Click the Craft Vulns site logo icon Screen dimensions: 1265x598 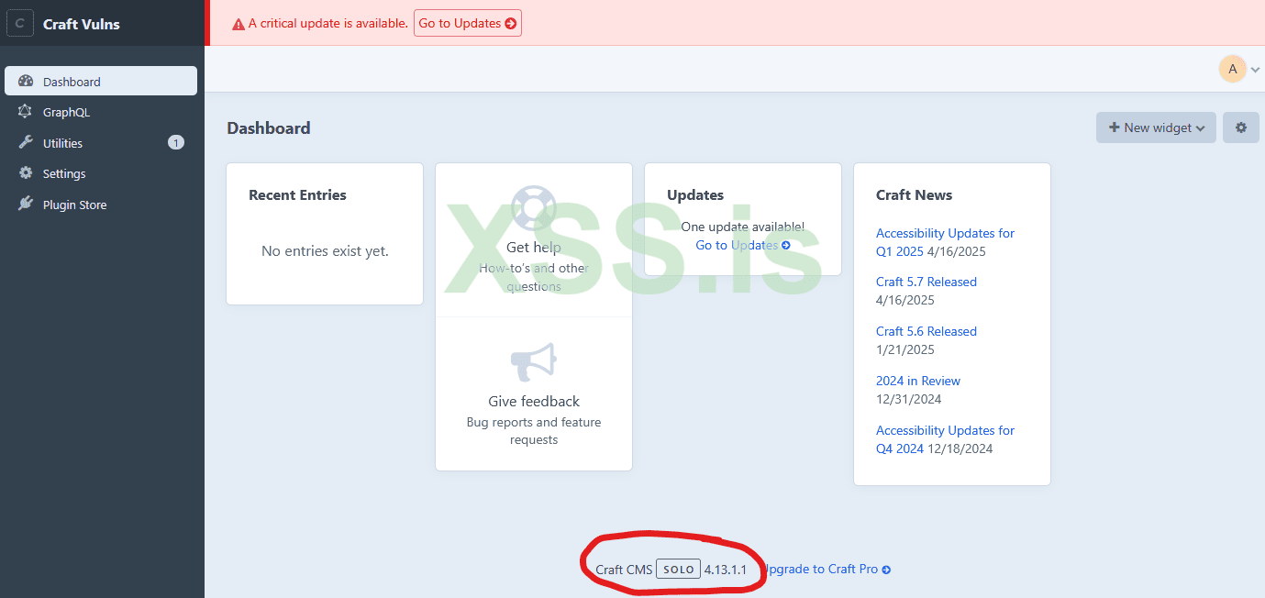(20, 24)
